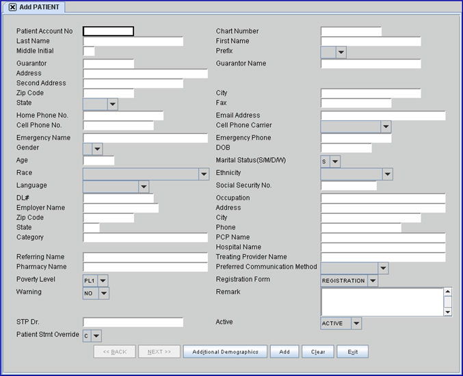463x376 pixels.
Task: Focus the Occupation field
Action: tap(383, 198)
